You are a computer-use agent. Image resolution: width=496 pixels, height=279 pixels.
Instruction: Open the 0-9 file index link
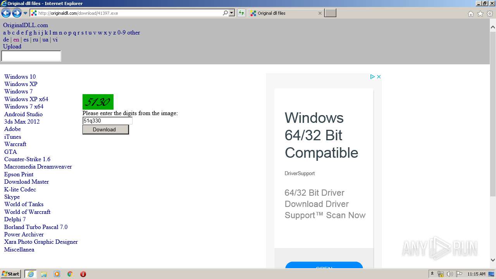coord(122,33)
